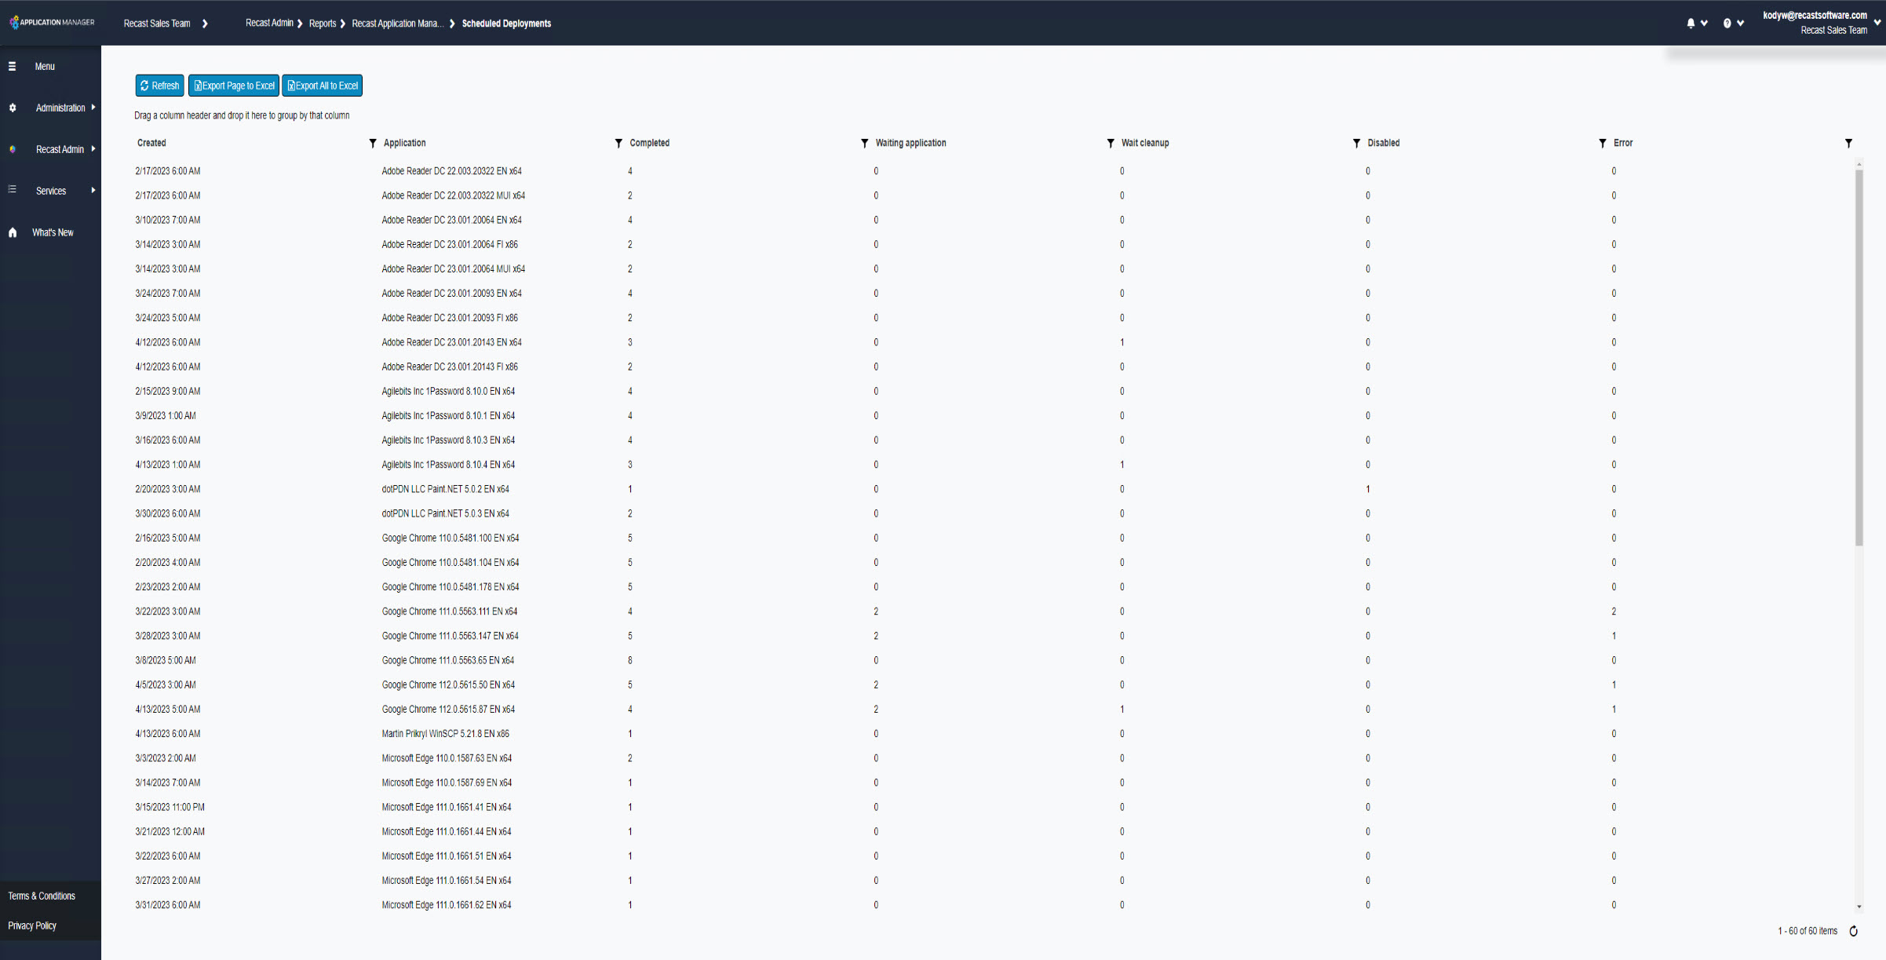Open the Privacy Policy link
This screenshot has height=960, width=1886.
click(32, 925)
